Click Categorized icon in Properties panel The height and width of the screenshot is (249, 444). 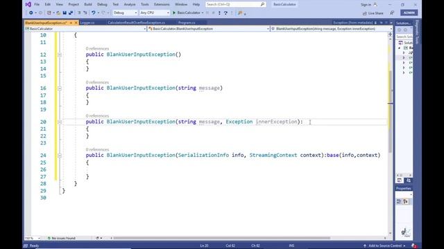[x=399, y=201]
